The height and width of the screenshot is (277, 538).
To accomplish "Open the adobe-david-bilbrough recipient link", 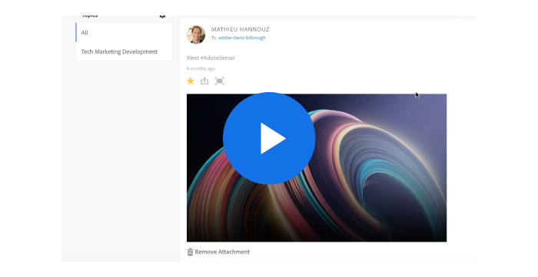I will pyautogui.click(x=242, y=38).
